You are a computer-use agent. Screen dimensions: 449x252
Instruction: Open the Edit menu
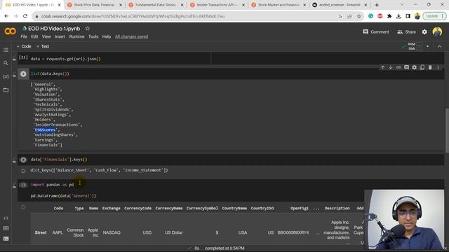pos(34,36)
